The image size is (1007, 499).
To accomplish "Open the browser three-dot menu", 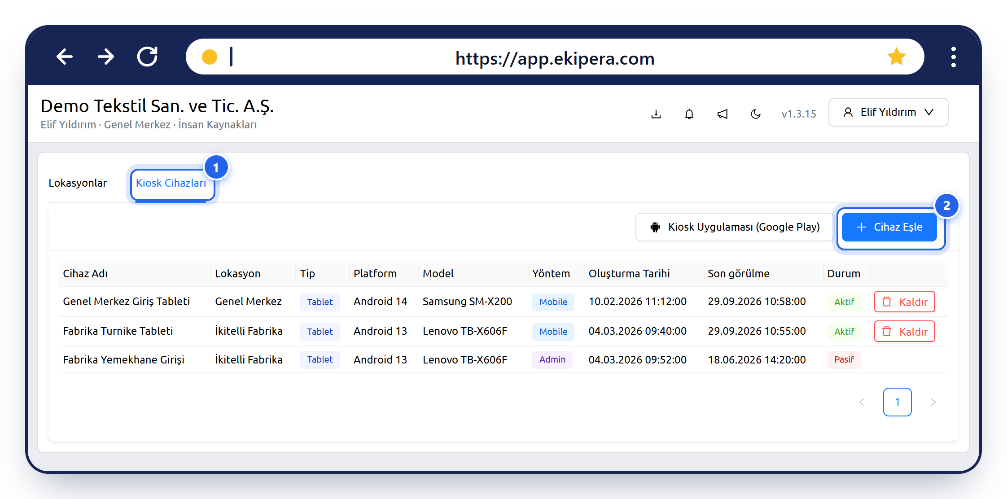I will pyautogui.click(x=953, y=57).
